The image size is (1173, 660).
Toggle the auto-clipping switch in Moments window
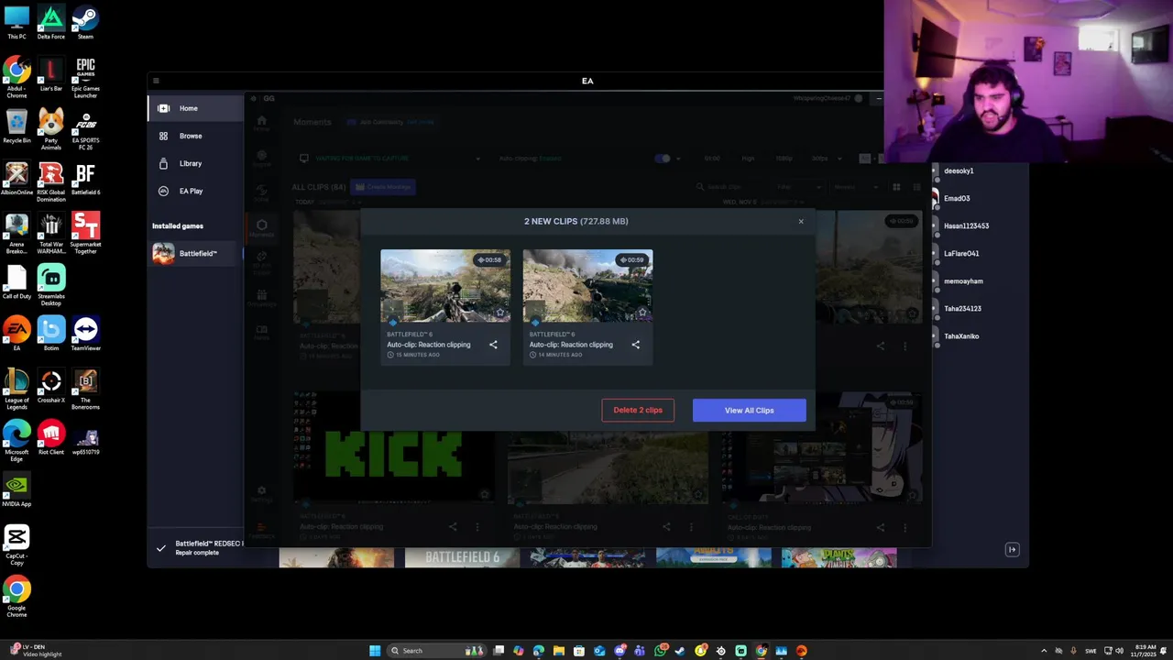point(663,159)
